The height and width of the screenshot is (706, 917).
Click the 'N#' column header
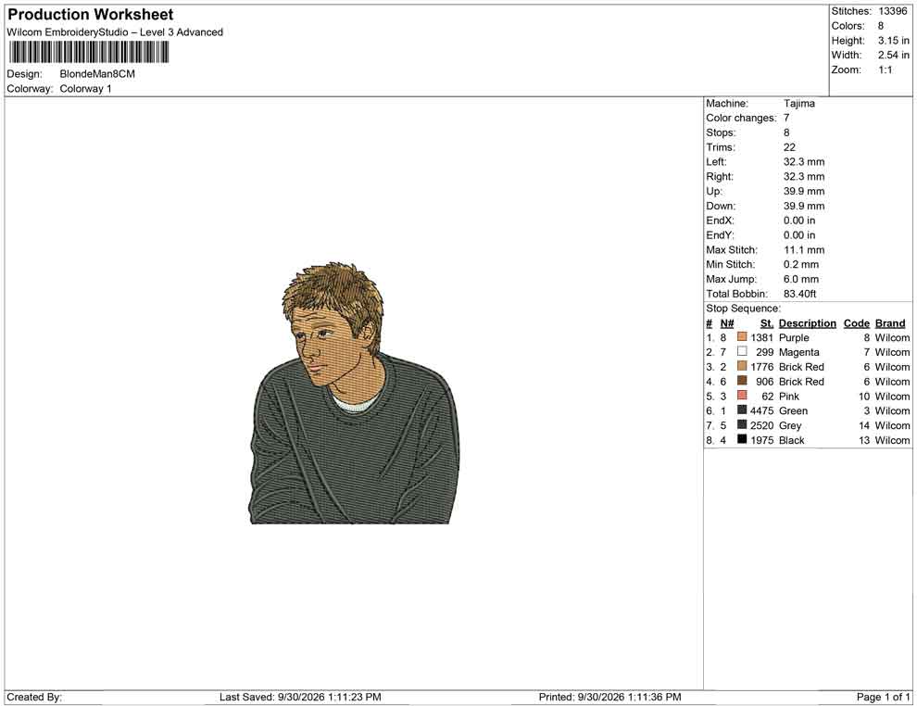click(x=727, y=323)
